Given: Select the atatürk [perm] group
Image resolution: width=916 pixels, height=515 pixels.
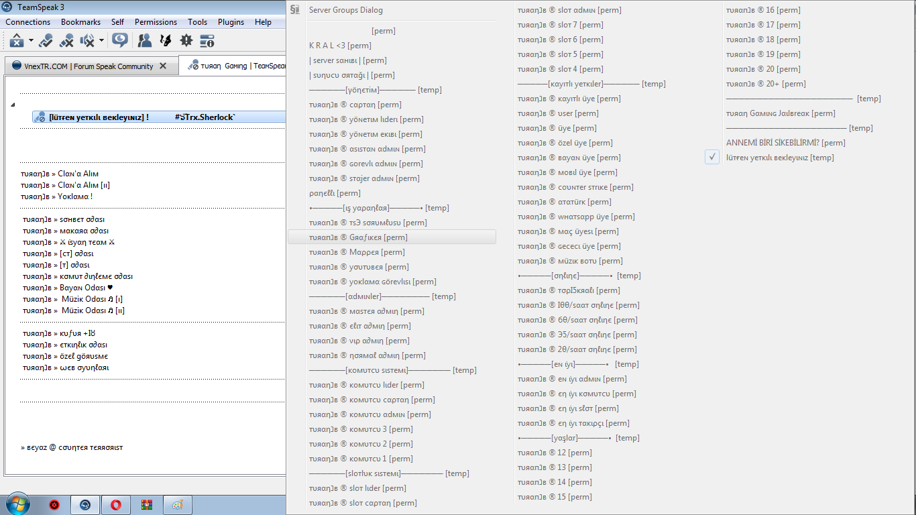Looking at the screenshot, I should click(564, 202).
